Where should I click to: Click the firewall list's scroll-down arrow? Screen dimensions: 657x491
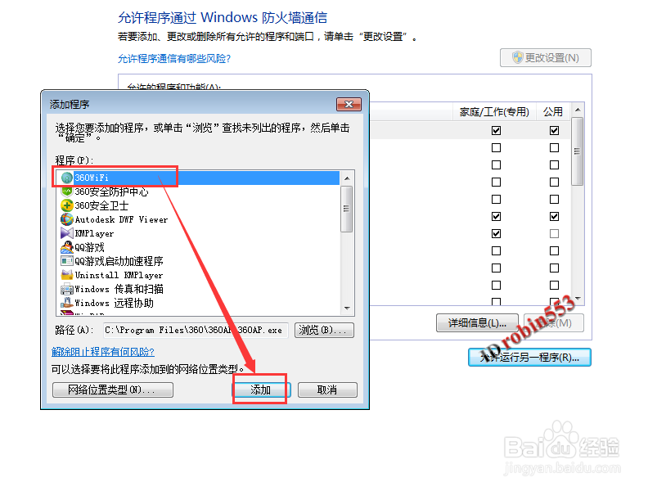pyautogui.click(x=578, y=299)
